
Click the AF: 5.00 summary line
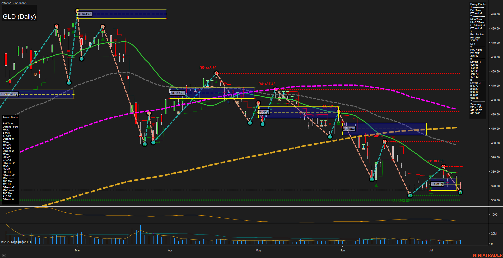tap(476, 113)
